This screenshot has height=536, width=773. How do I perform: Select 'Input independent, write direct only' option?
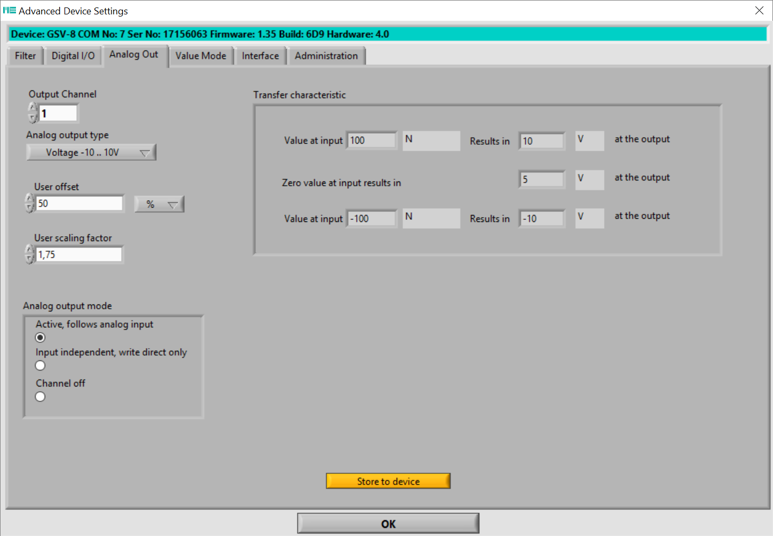click(x=40, y=366)
